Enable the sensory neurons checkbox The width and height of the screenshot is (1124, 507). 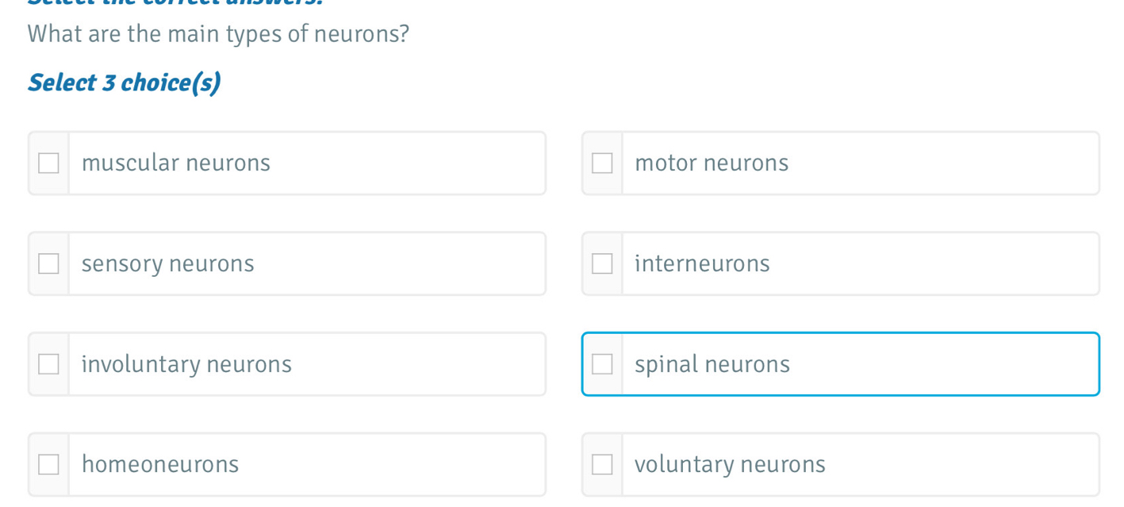(48, 264)
